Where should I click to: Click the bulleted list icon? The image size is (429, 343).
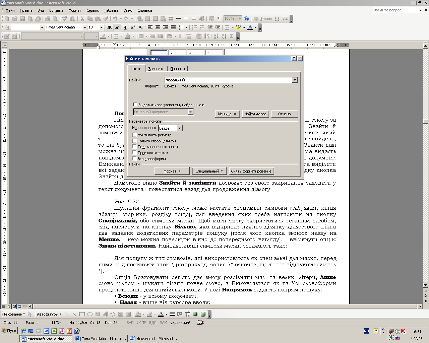[202, 27]
